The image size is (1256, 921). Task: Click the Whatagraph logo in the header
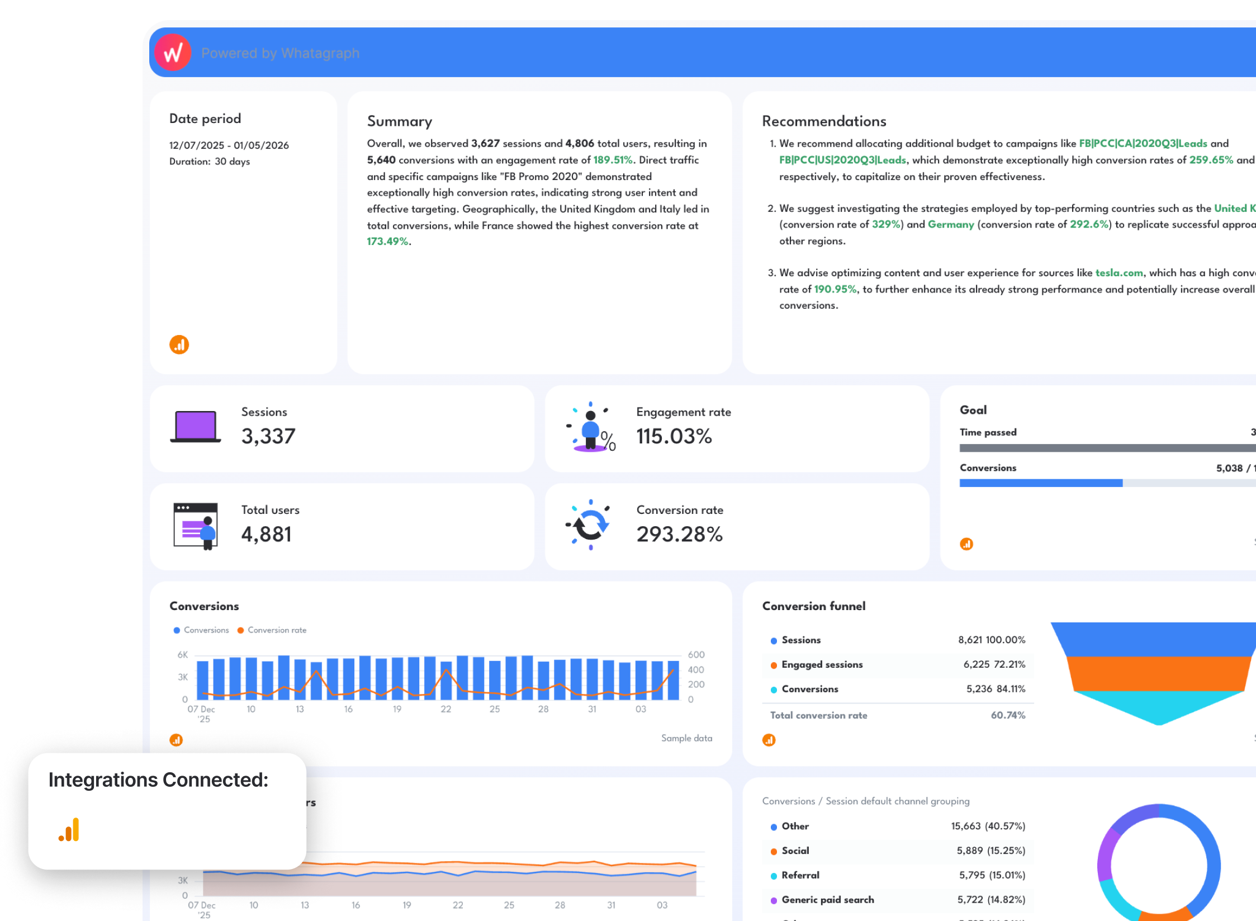tap(173, 52)
